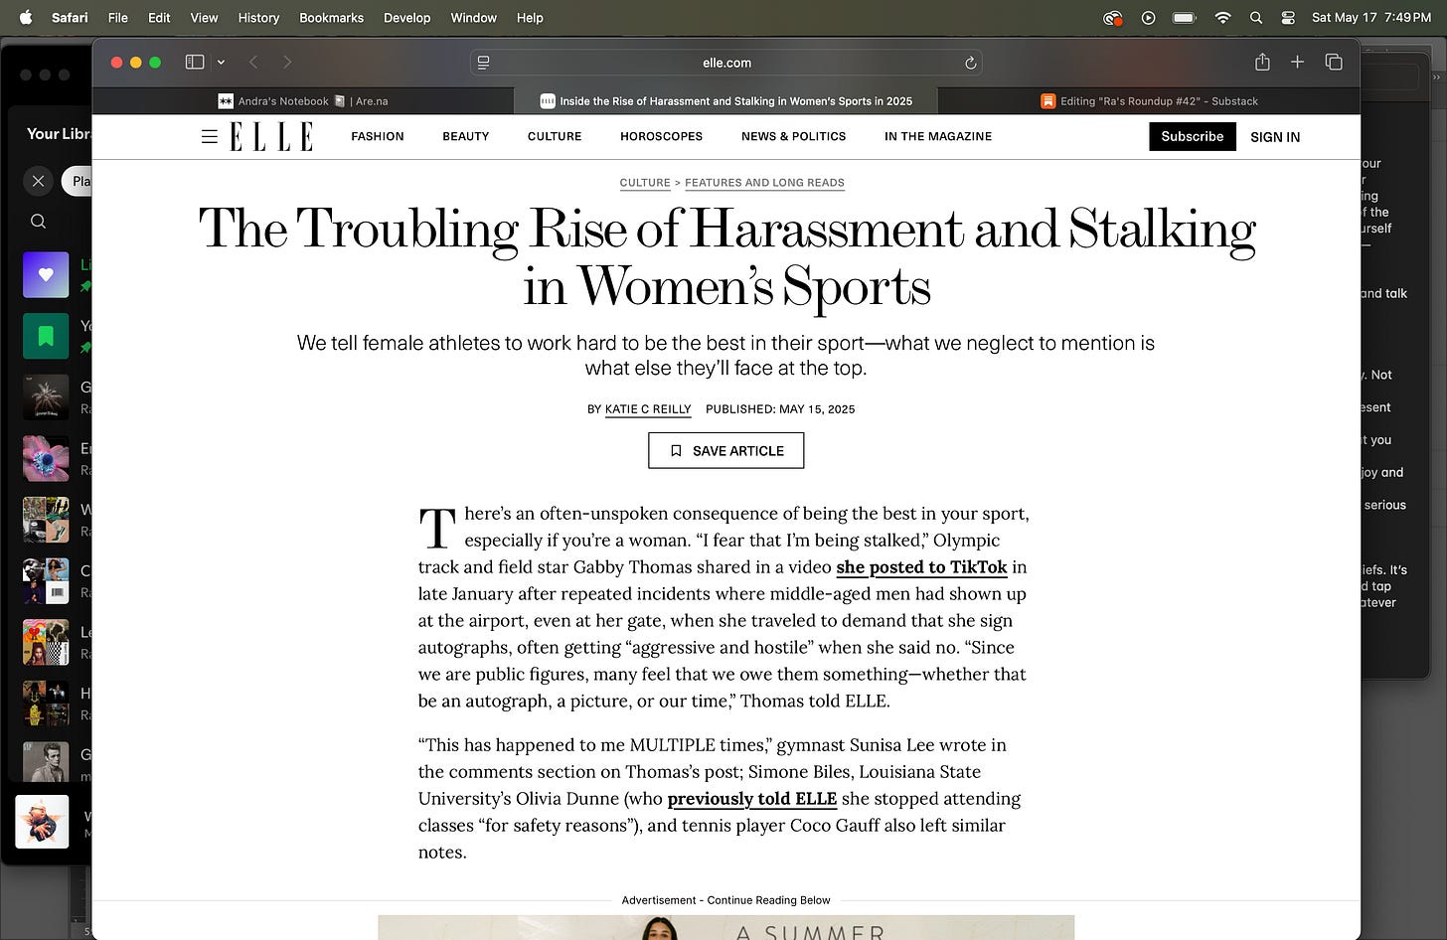
Task: Toggle the Safari sidebar
Action: 195,62
